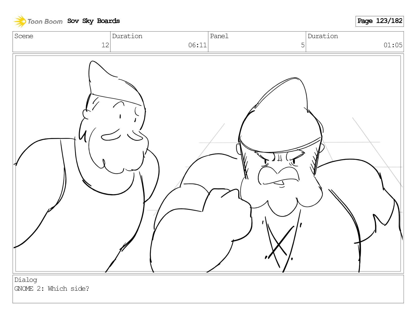417x322 pixels.
Task: Click the scene duration value '06:11'
Action: click(197, 45)
